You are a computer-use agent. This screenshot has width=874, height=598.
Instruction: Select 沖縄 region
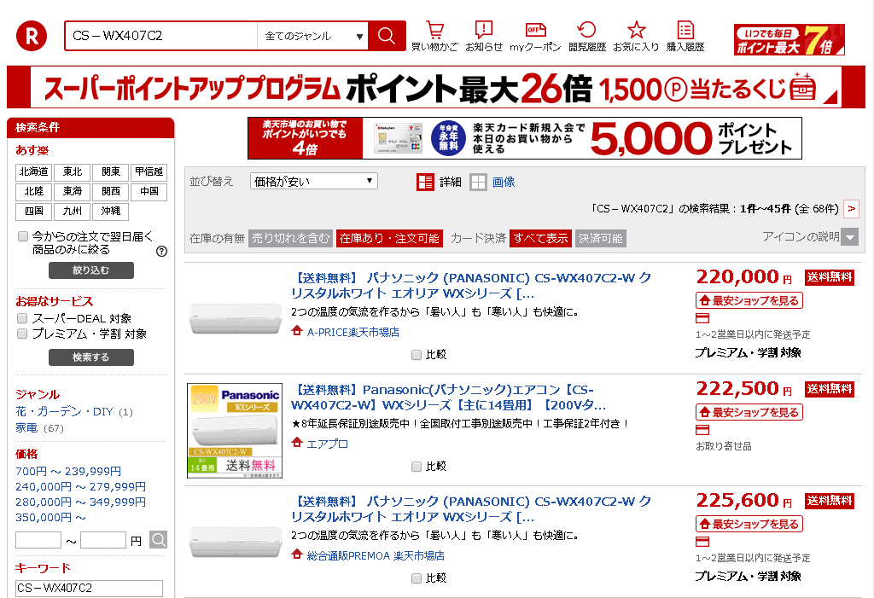pos(111,211)
